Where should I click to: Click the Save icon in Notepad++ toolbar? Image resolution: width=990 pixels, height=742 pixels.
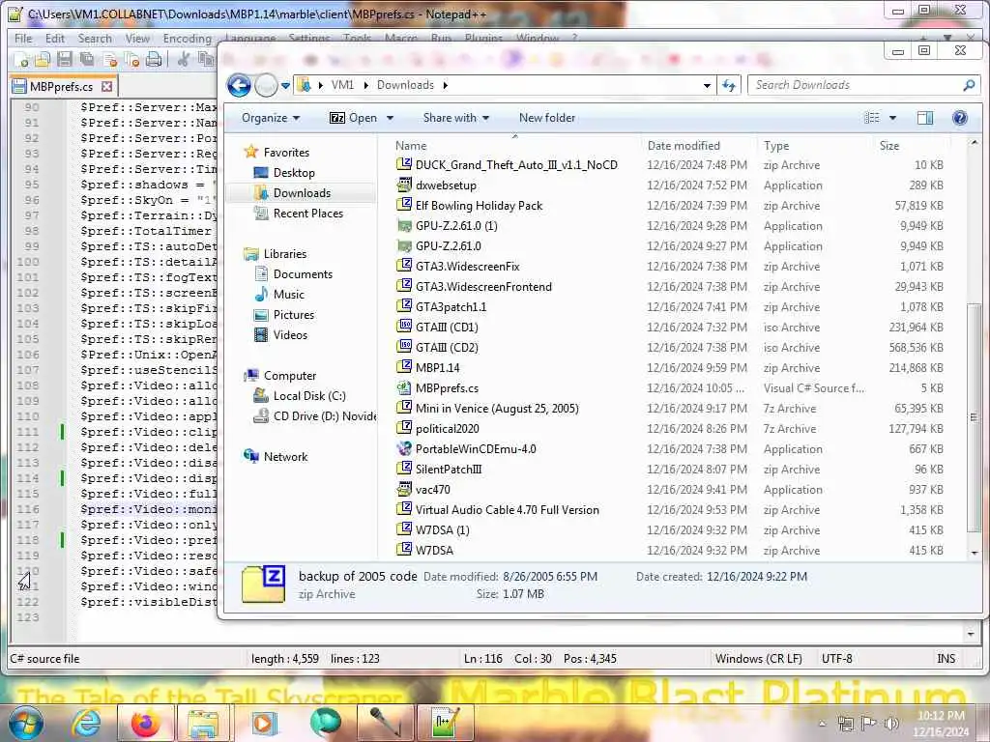coord(65,60)
